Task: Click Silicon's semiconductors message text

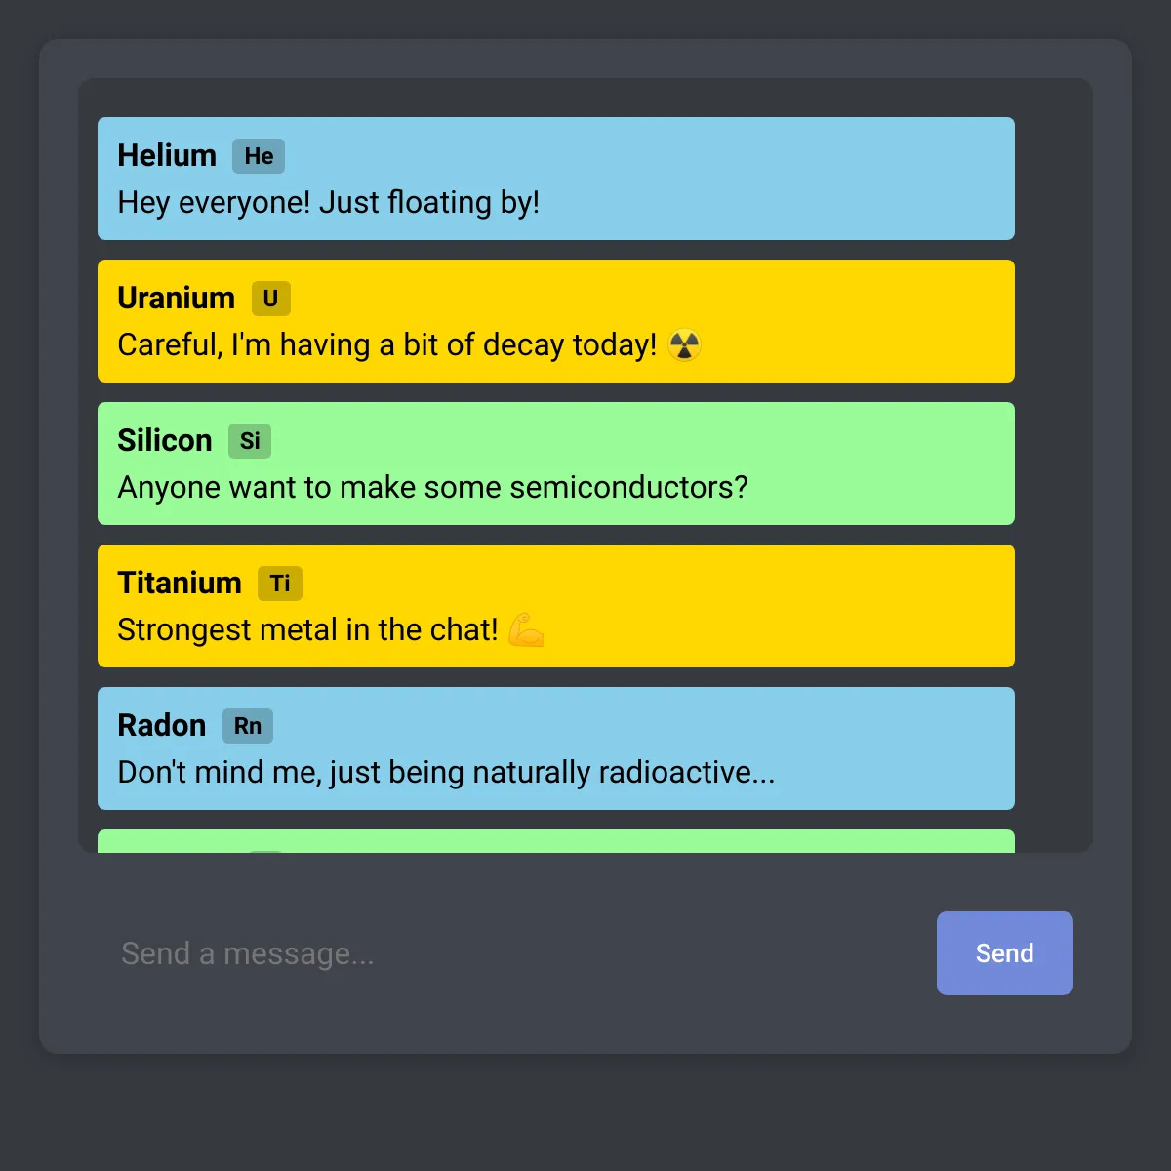Action: [433, 488]
